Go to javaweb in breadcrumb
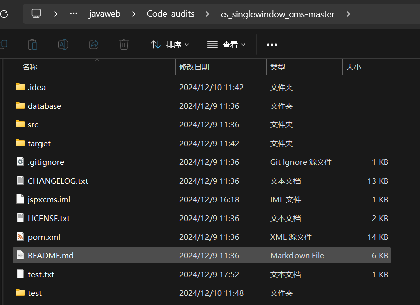The image size is (420, 305). 105,14
